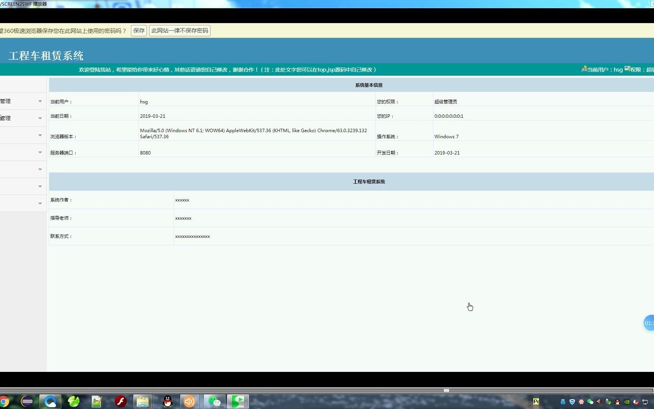This screenshot has height=409, width=654.
Task: Click the QQ penguin tray icon
Action: (x=617, y=402)
